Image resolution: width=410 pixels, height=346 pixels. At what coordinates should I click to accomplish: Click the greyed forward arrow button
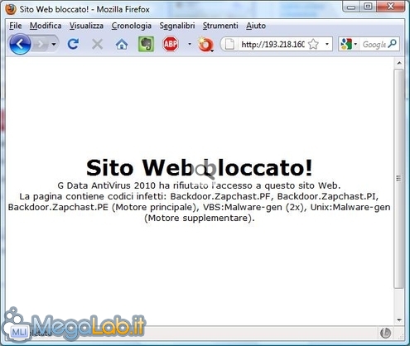[41, 44]
